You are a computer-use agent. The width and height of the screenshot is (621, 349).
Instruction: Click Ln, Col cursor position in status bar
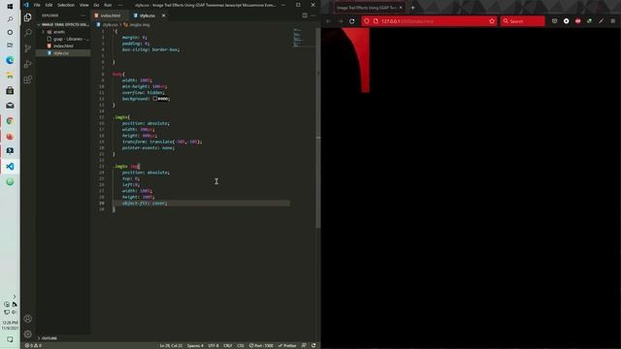tap(171, 345)
